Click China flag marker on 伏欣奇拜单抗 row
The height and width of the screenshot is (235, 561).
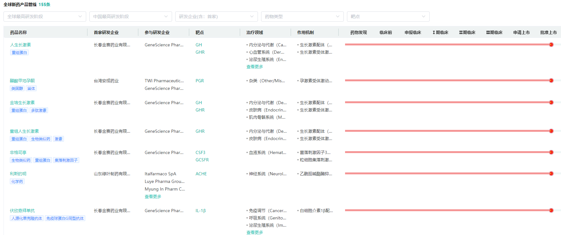click(x=551, y=210)
